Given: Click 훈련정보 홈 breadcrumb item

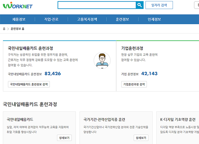Looking at the screenshot, I should [x=17, y=29].
